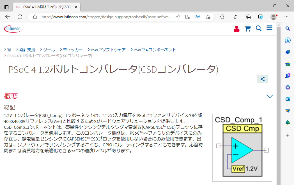
Task: Open the green tree sidebar icon
Action: pos(288,123)
